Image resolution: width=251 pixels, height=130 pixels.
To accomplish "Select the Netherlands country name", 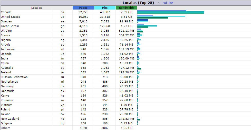I will pos(9,82).
